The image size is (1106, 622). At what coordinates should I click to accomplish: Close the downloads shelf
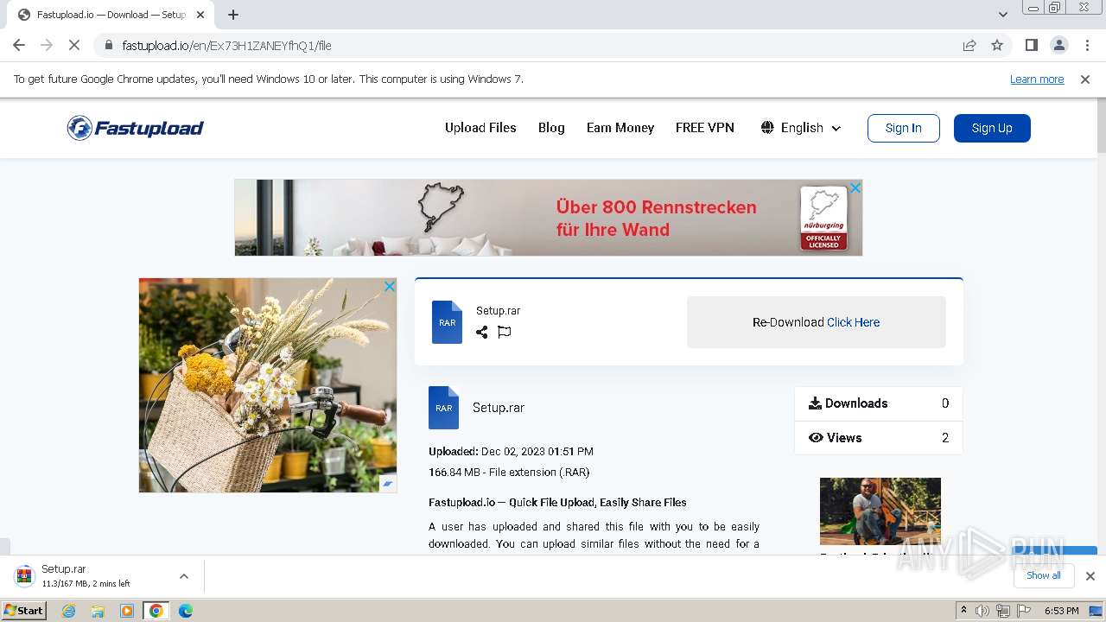click(1090, 576)
